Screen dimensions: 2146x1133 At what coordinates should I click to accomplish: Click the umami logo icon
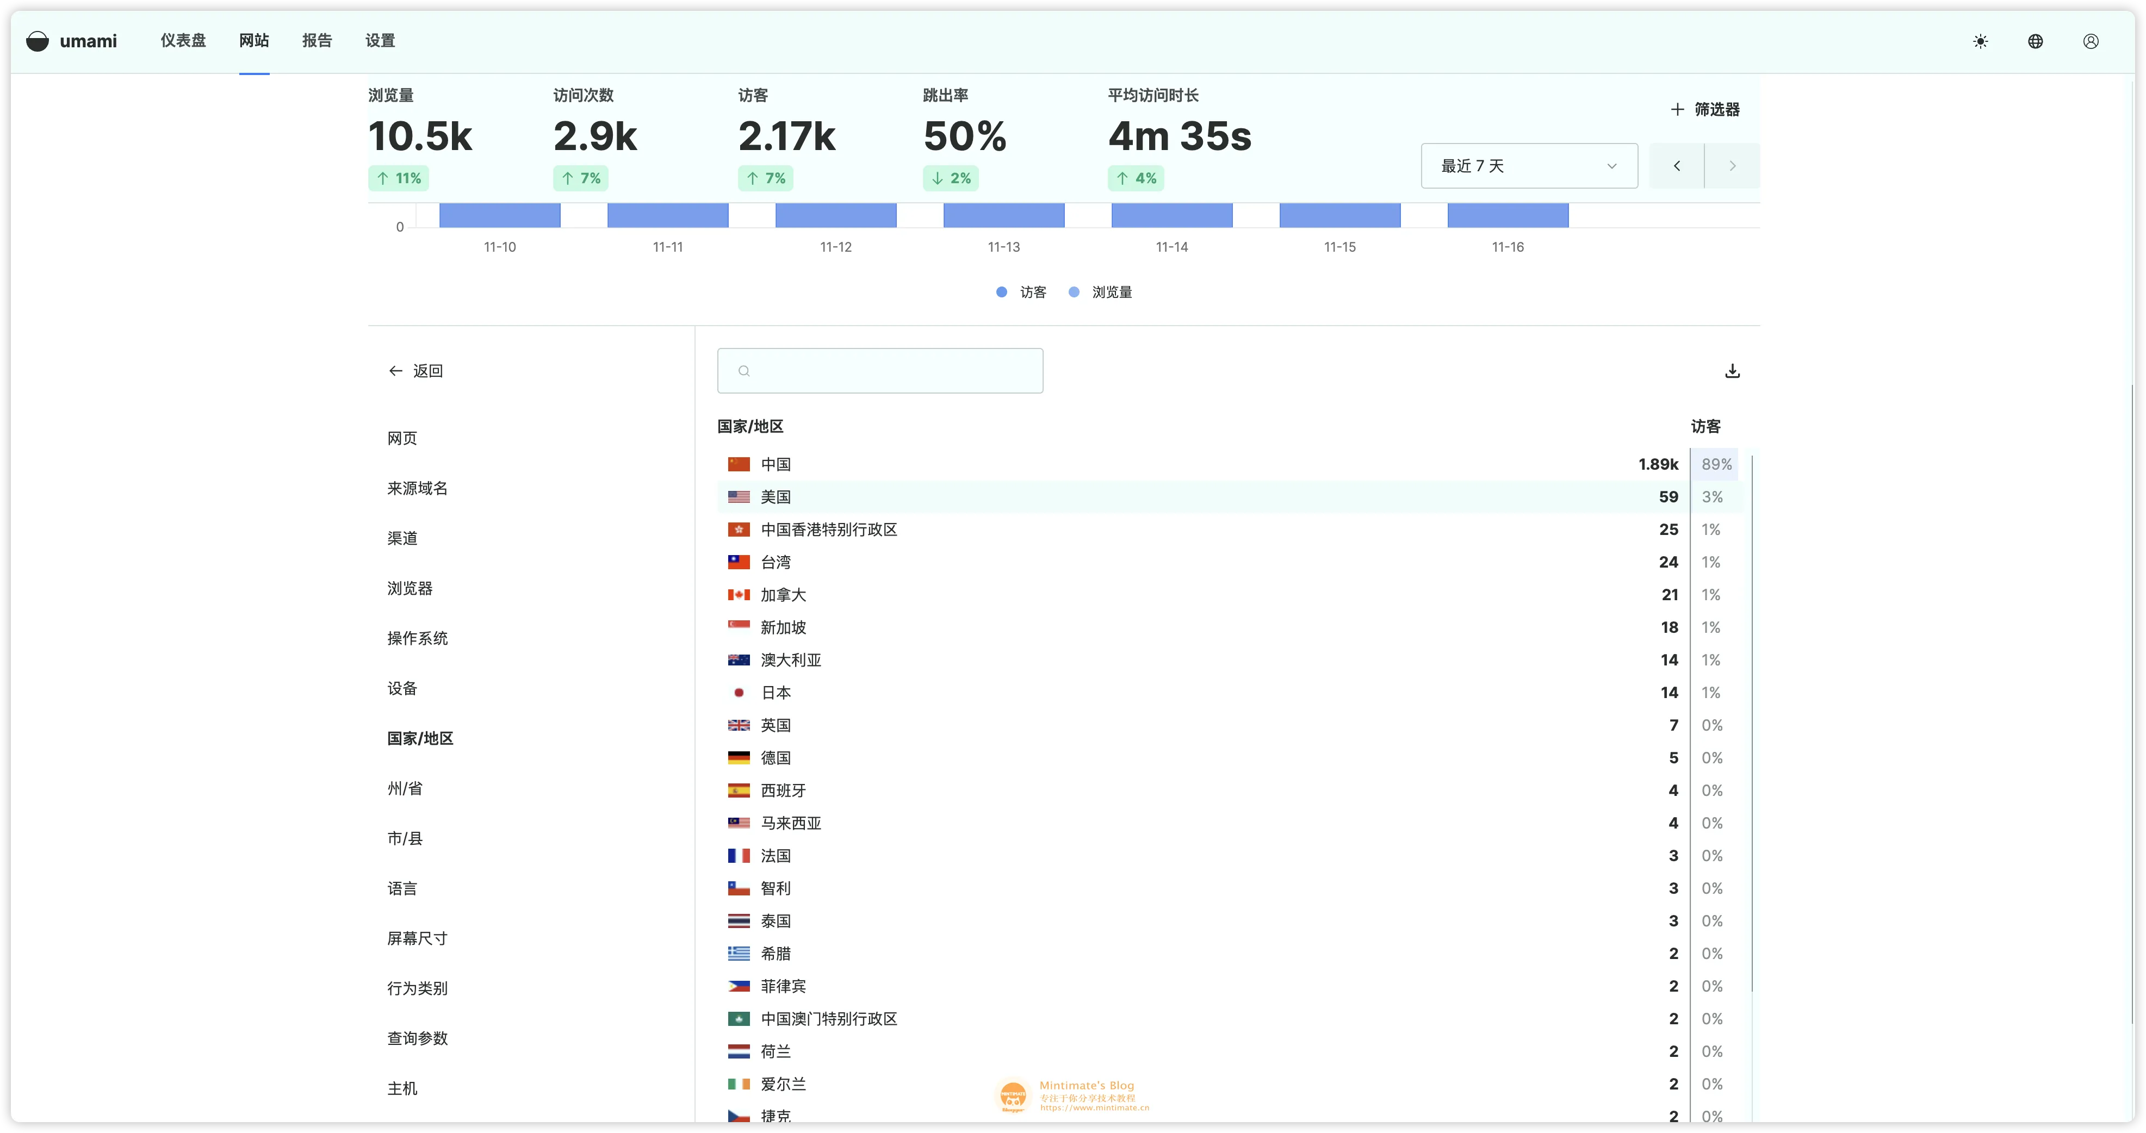(x=38, y=41)
